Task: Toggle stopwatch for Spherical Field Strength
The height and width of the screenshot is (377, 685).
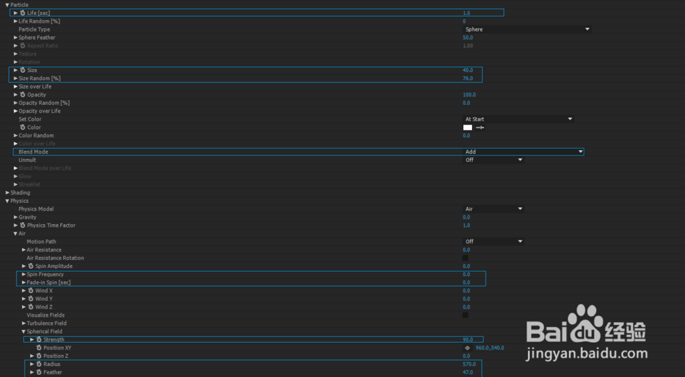Action: click(39, 339)
